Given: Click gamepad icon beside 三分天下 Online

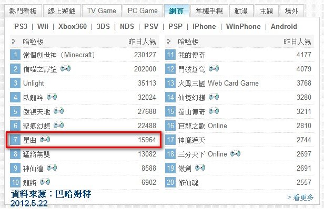Looking at the screenshot, I should pyautogui.click(x=235, y=153).
